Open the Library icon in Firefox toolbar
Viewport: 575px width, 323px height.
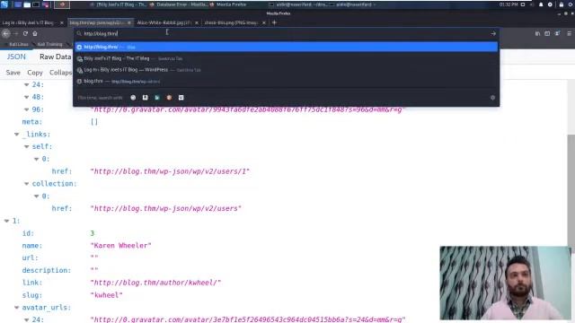pyautogui.click(x=537, y=33)
